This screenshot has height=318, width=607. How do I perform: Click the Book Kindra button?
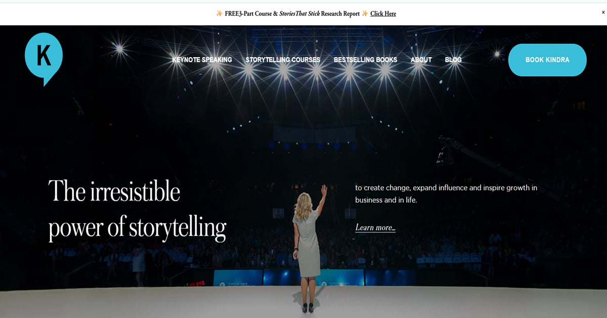[547, 60]
